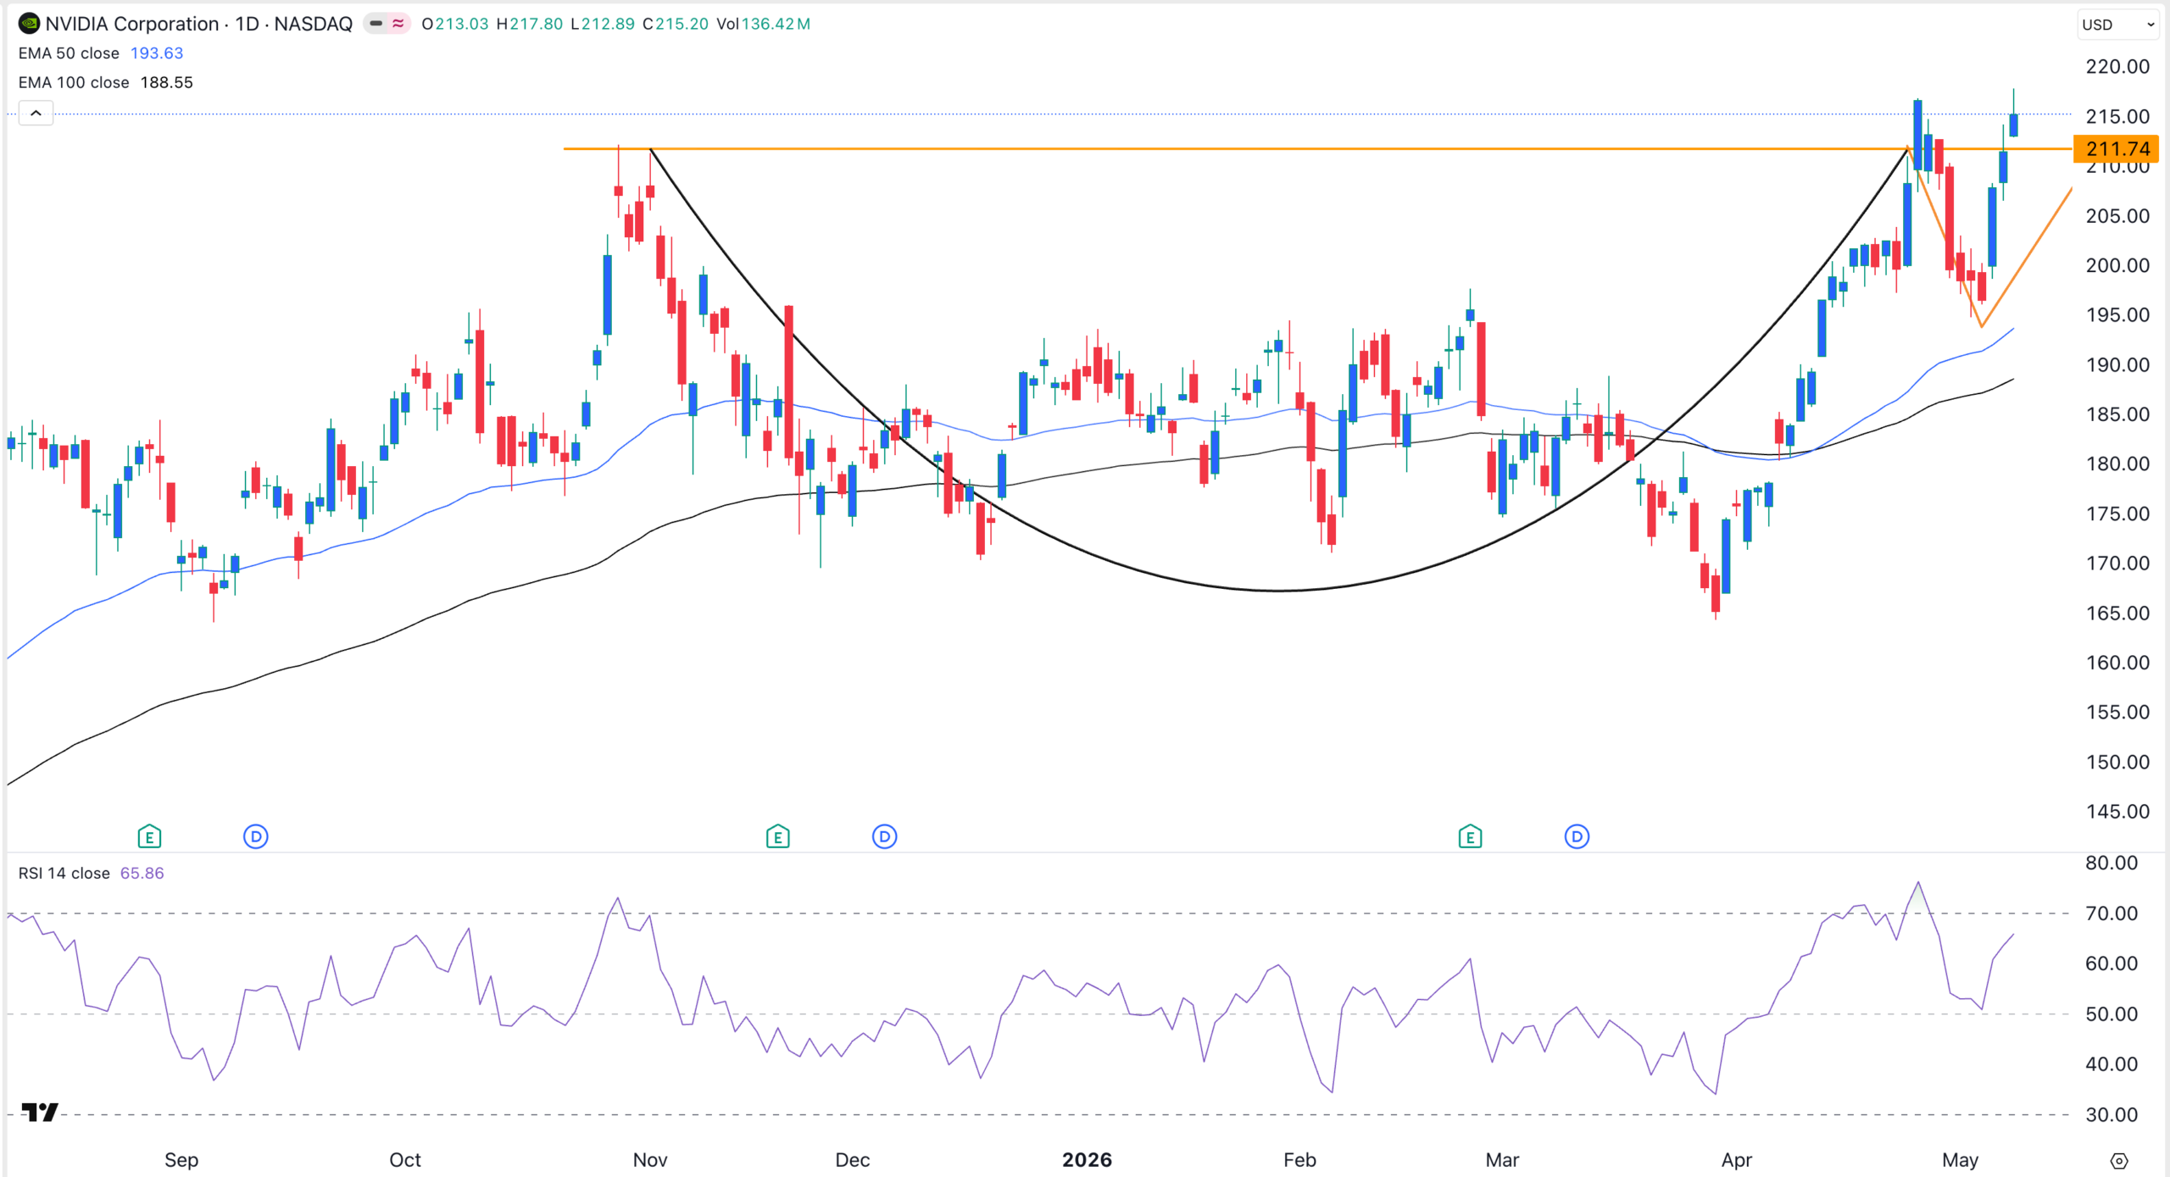Click the RSI value 65.86
Screen dimensions: 2170x1177
pos(142,873)
